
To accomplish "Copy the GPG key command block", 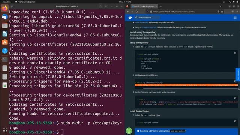I will pos(235,81).
